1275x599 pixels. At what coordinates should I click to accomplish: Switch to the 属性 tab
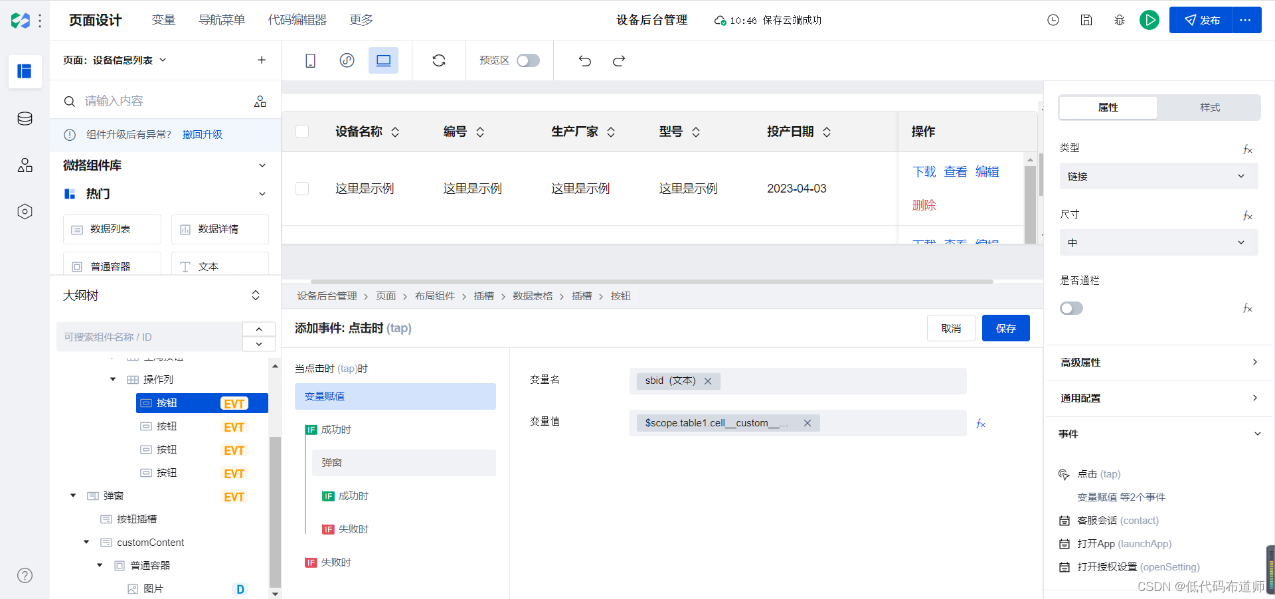tap(1108, 108)
